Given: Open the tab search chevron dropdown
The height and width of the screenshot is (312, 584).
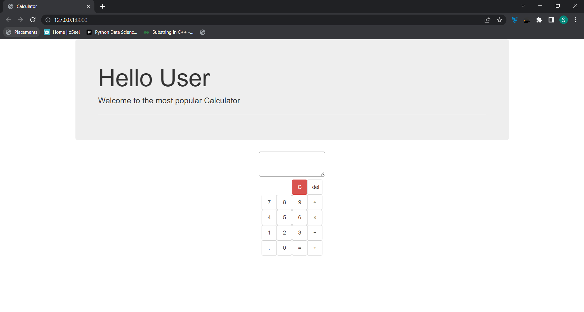Looking at the screenshot, I should pos(523,5).
